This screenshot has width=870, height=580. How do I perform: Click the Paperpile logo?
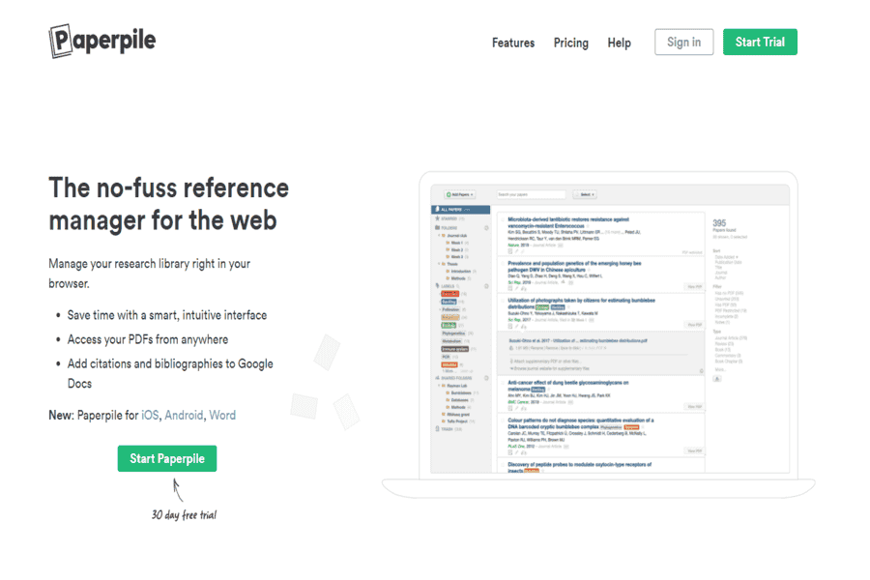point(102,41)
